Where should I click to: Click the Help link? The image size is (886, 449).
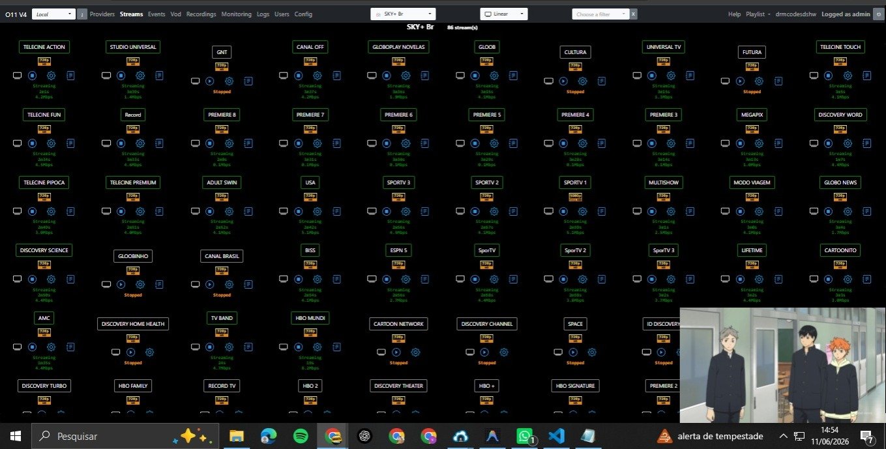pos(734,14)
